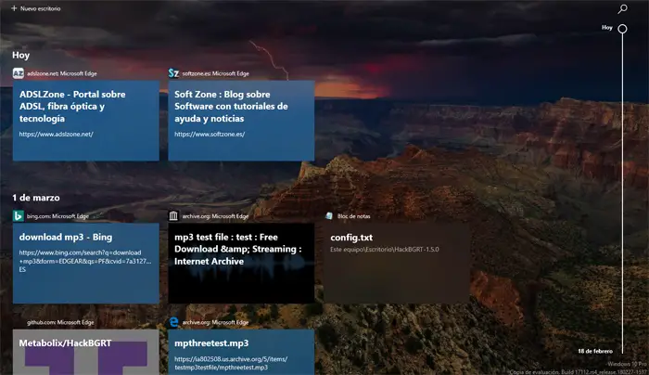
Task: Click the Hoy marker circle on timeline slider
Action: 622,29
